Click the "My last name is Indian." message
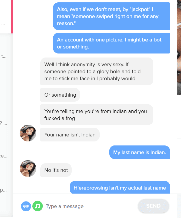181x220 pixels. [140, 152]
